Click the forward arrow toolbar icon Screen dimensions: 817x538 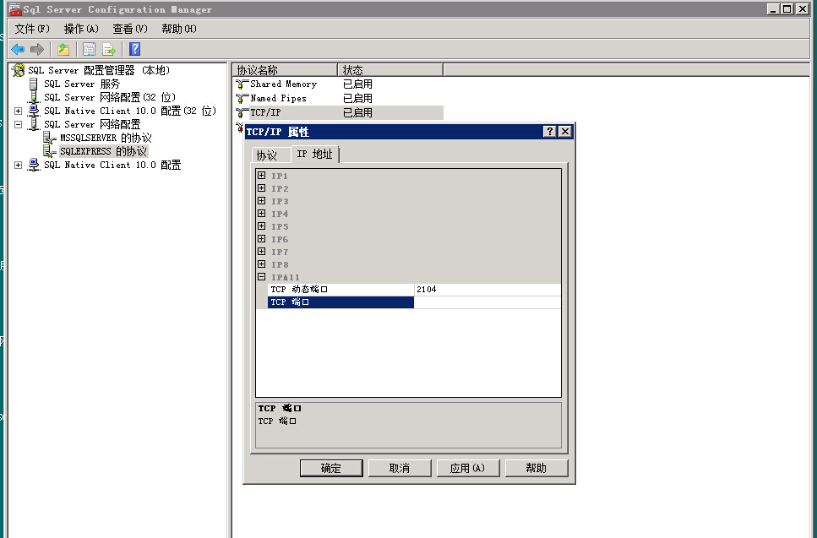click(x=37, y=50)
